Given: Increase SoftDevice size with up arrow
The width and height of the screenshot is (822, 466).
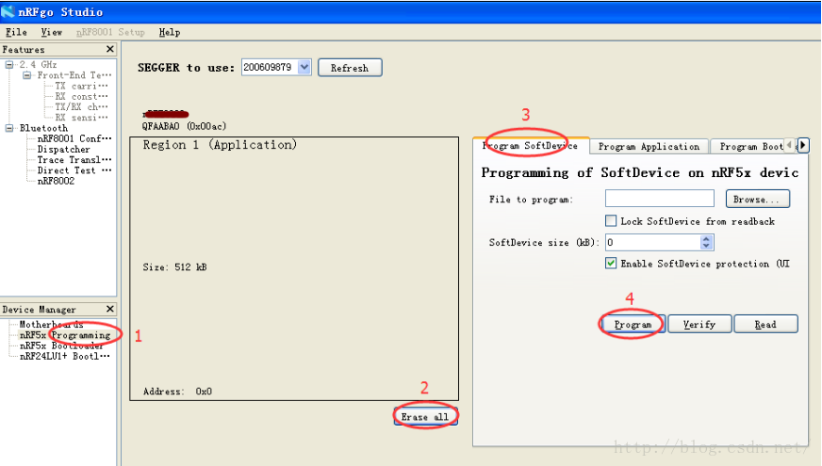Looking at the screenshot, I should tap(706, 238).
